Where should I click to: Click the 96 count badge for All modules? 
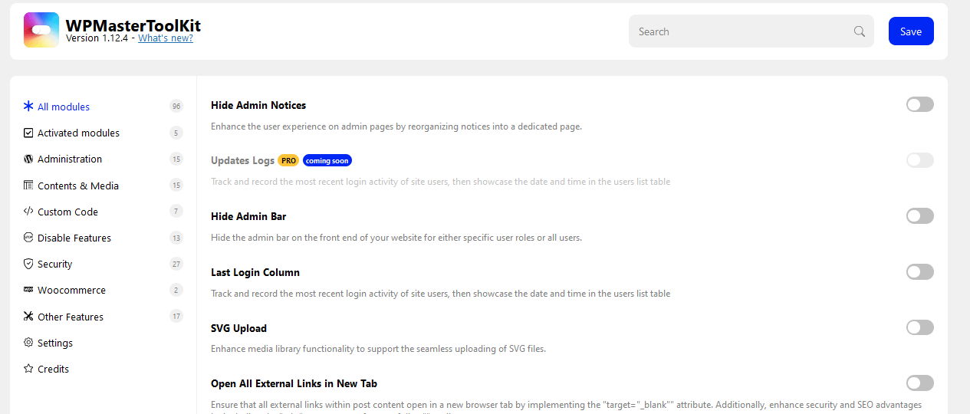click(176, 107)
